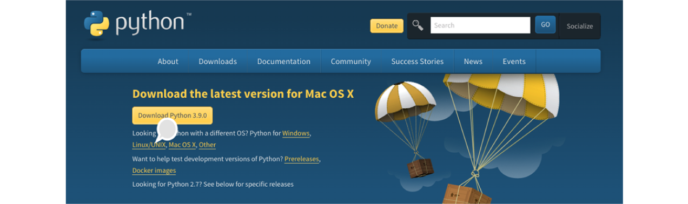688x204 pixels.
Task: Open the Events menu
Action: click(x=514, y=62)
